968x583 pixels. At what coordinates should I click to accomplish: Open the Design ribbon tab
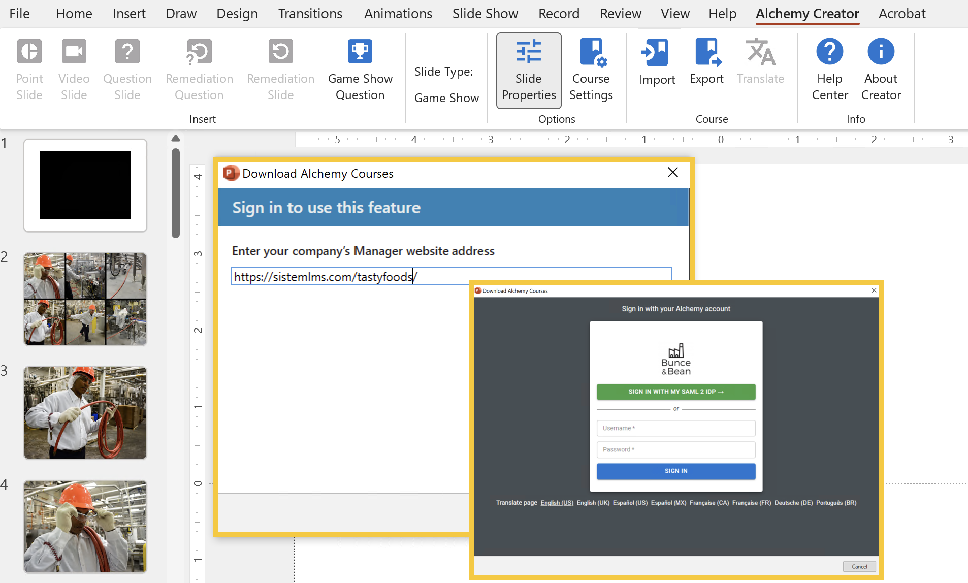point(237,14)
